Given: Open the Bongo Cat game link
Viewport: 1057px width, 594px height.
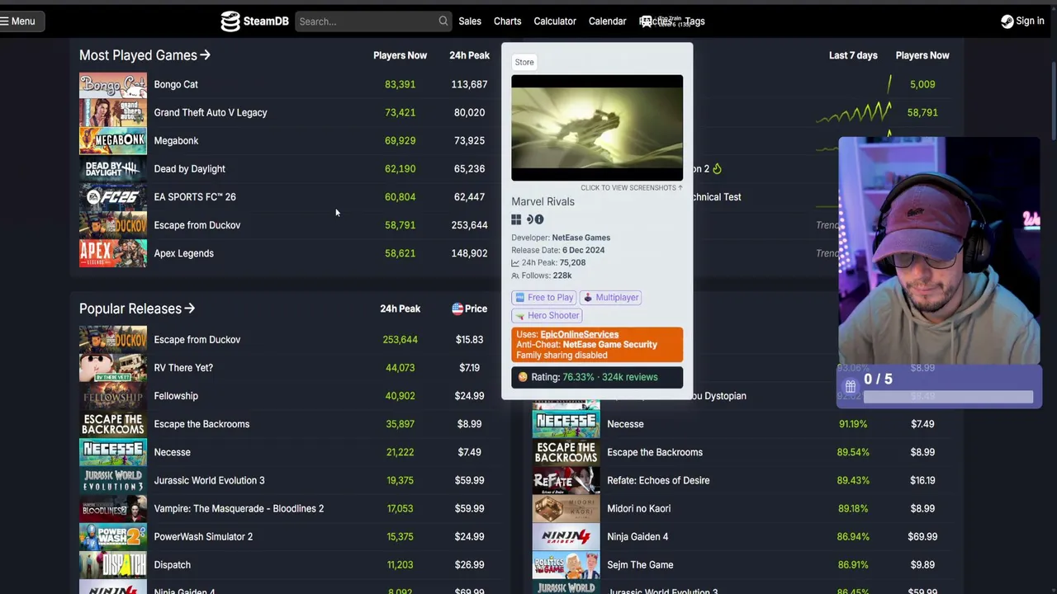Looking at the screenshot, I should (x=176, y=84).
